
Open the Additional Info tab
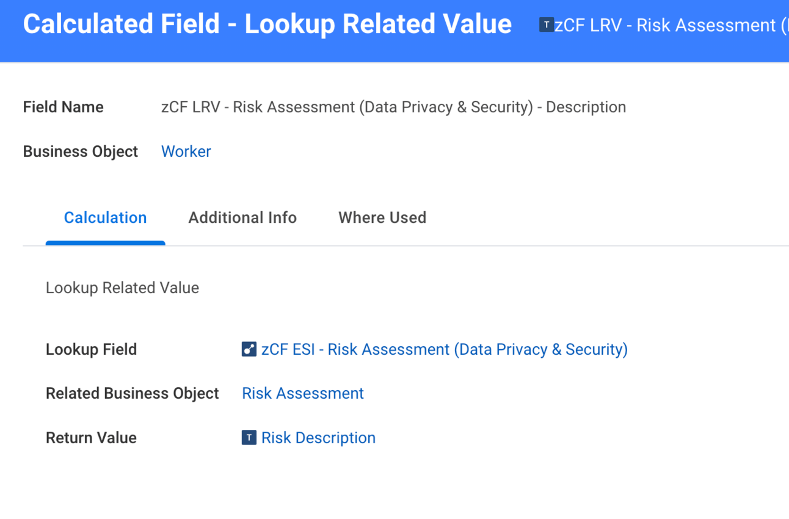(242, 218)
